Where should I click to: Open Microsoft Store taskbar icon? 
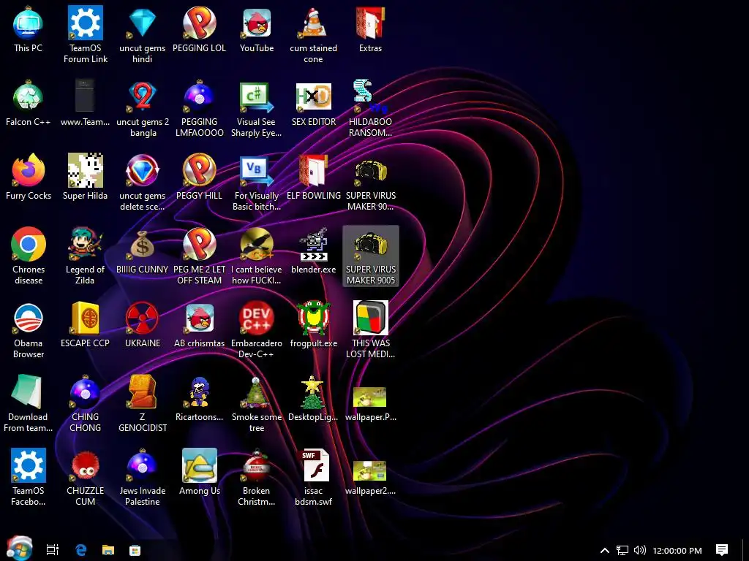pos(135,550)
